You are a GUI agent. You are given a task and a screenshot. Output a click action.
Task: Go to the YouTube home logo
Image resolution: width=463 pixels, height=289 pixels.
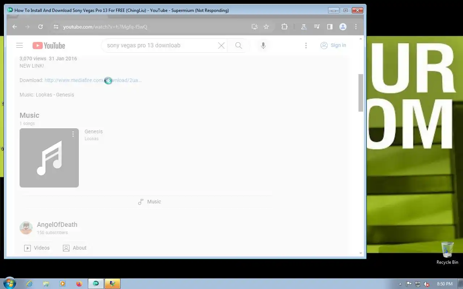pyautogui.click(x=49, y=46)
